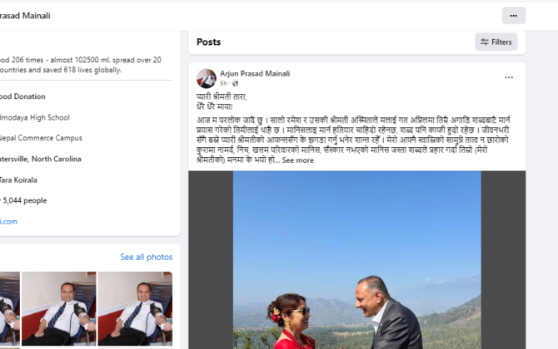Click the Blood Donation work entry
The height and width of the screenshot is (349, 558).
(22, 96)
